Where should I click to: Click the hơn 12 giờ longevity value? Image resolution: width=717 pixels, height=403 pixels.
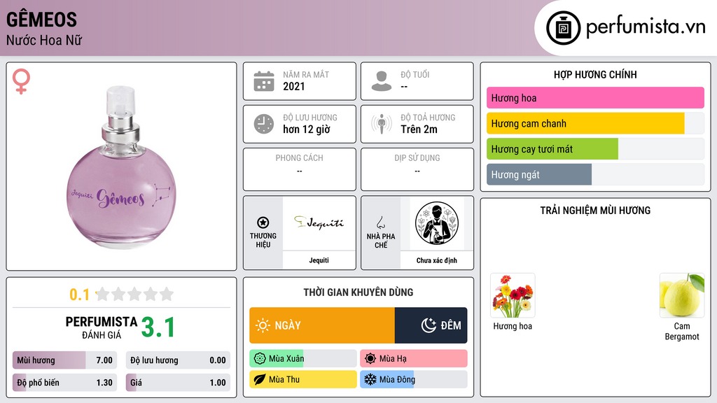(x=307, y=129)
